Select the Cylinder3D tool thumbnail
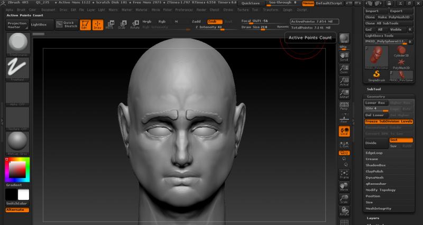 point(401,51)
